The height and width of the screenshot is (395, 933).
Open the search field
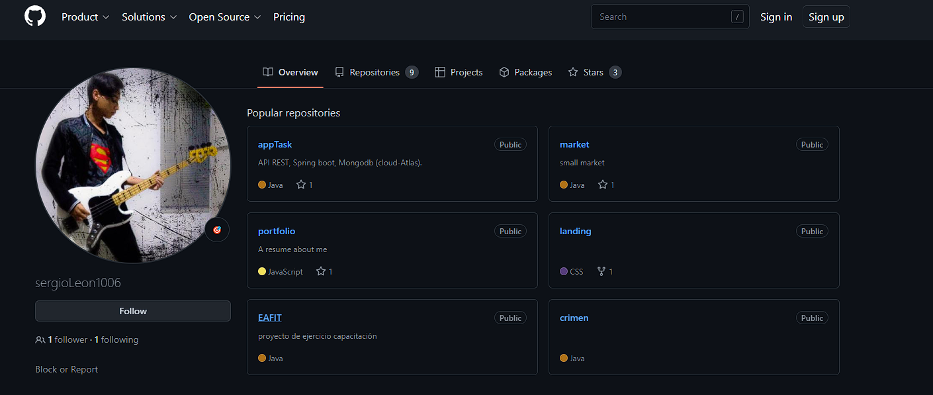point(670,16)
